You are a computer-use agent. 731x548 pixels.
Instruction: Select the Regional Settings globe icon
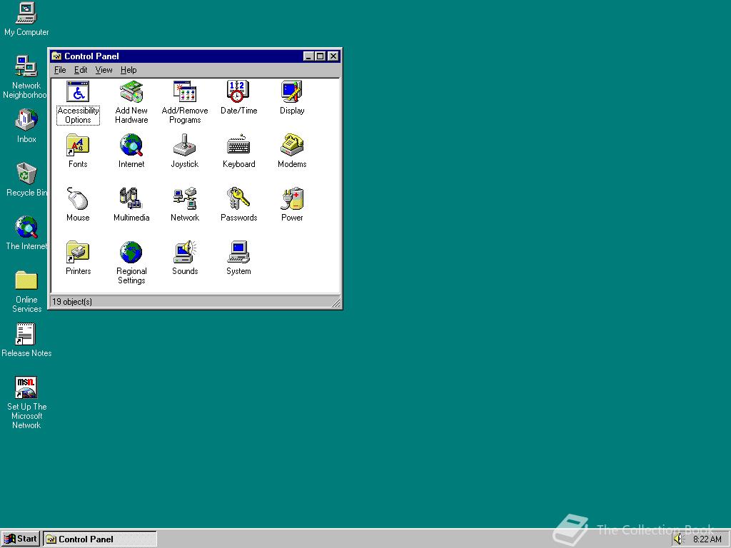click(131, 253)
